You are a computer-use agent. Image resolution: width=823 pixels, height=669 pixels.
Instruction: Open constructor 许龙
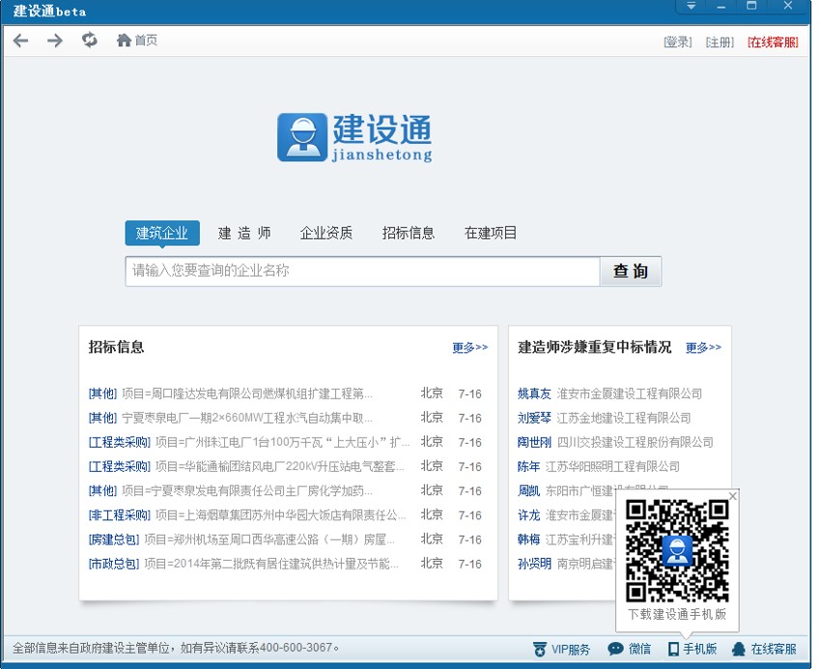click(528, 515)
